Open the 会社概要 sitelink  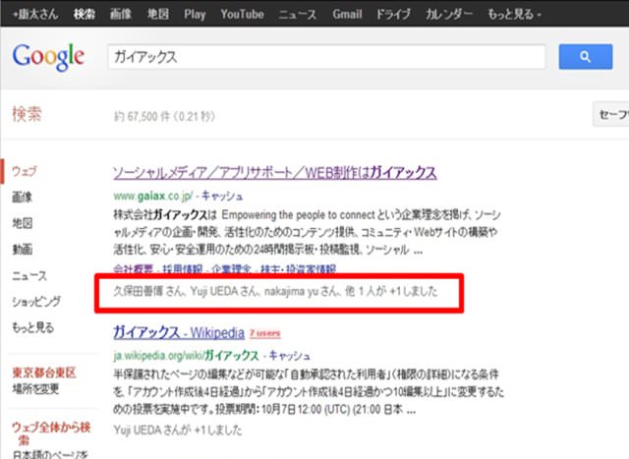click(134, 269)
